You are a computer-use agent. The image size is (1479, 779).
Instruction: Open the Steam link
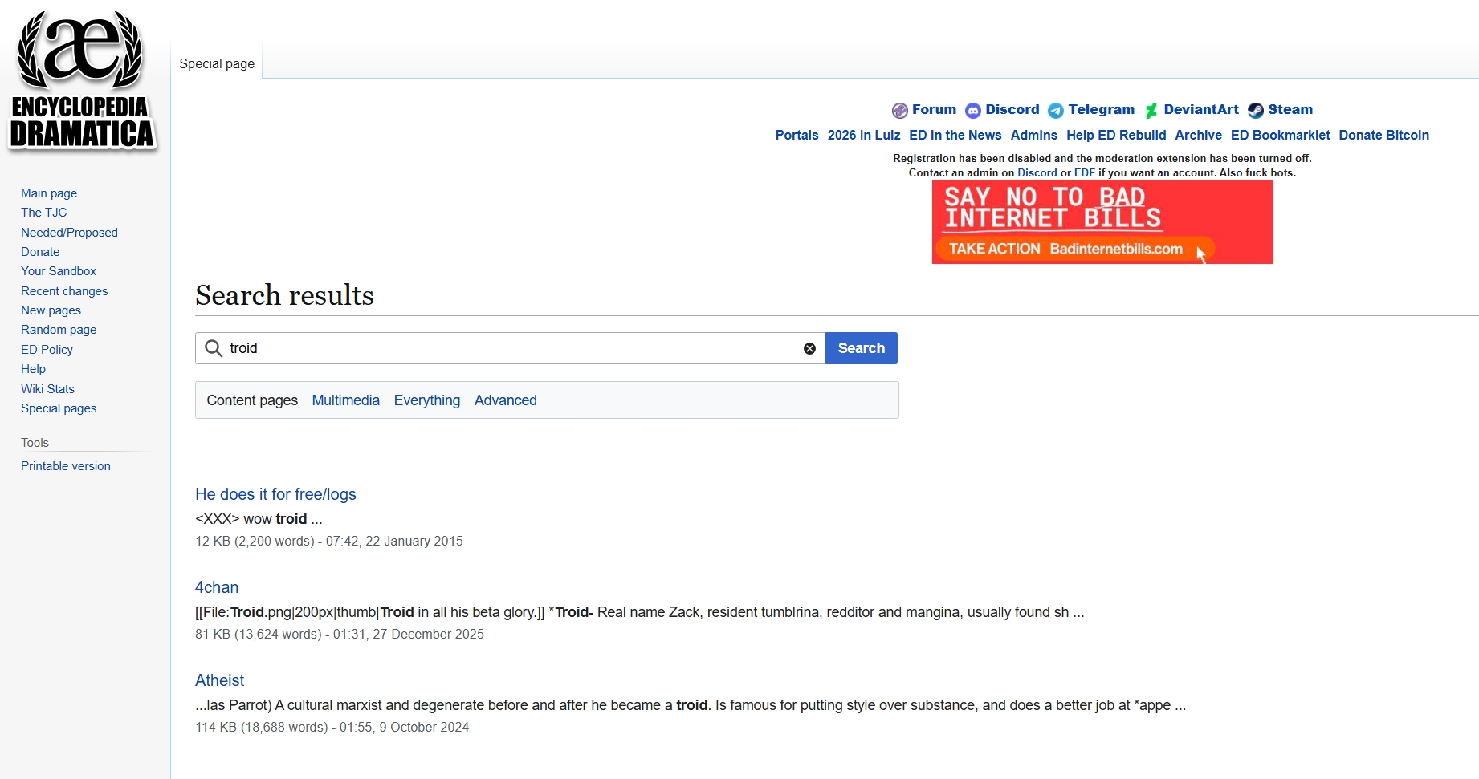tap(1290, 109)
